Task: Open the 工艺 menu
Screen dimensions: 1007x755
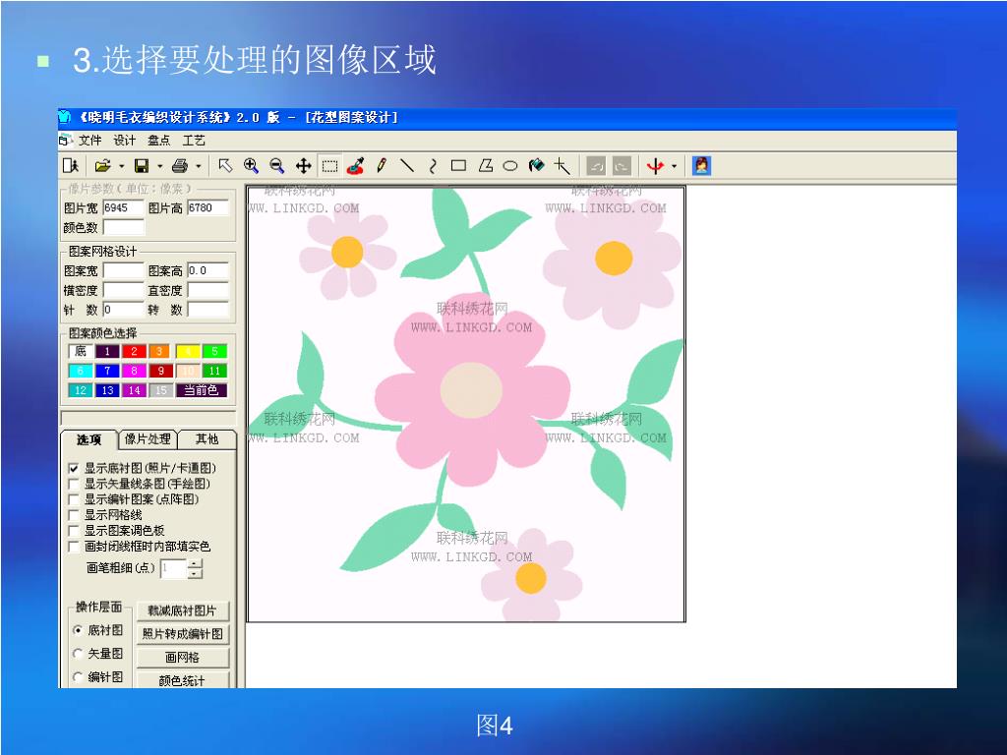Action: coord(194,140)
